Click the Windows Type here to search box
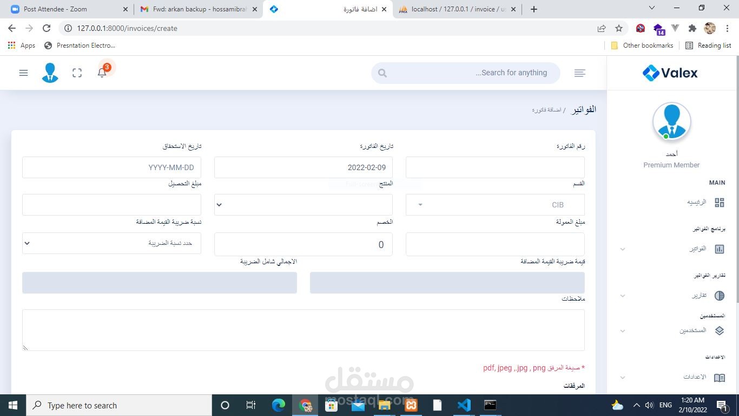Image resolution: width=739 pixels, height=416 pixels. [x=118, y=405]
